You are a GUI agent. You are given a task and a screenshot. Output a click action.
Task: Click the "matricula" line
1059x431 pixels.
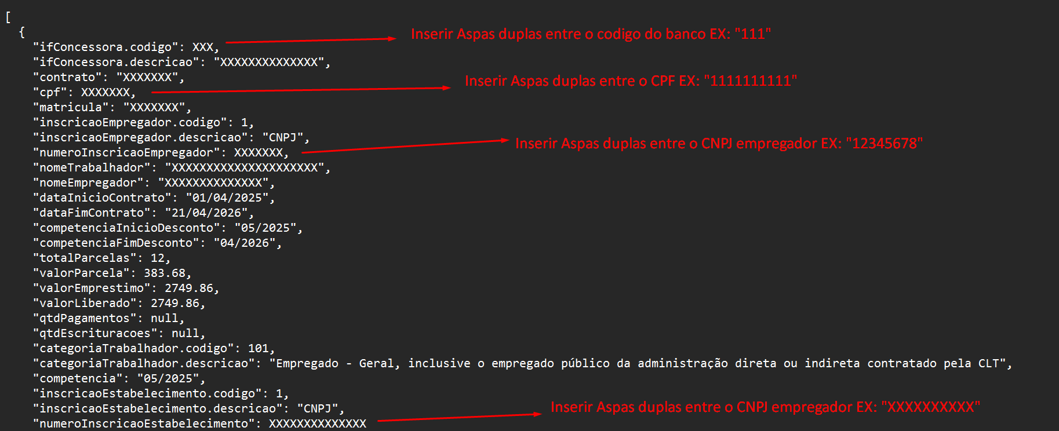click(112, 107)
